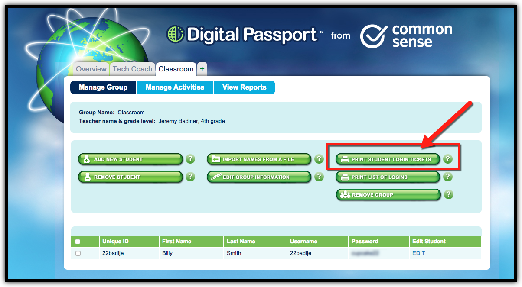Image resolution: width=522 pixels, height=287 pixels.
Task: Click the First Name column header
Action: coord(191,242)
